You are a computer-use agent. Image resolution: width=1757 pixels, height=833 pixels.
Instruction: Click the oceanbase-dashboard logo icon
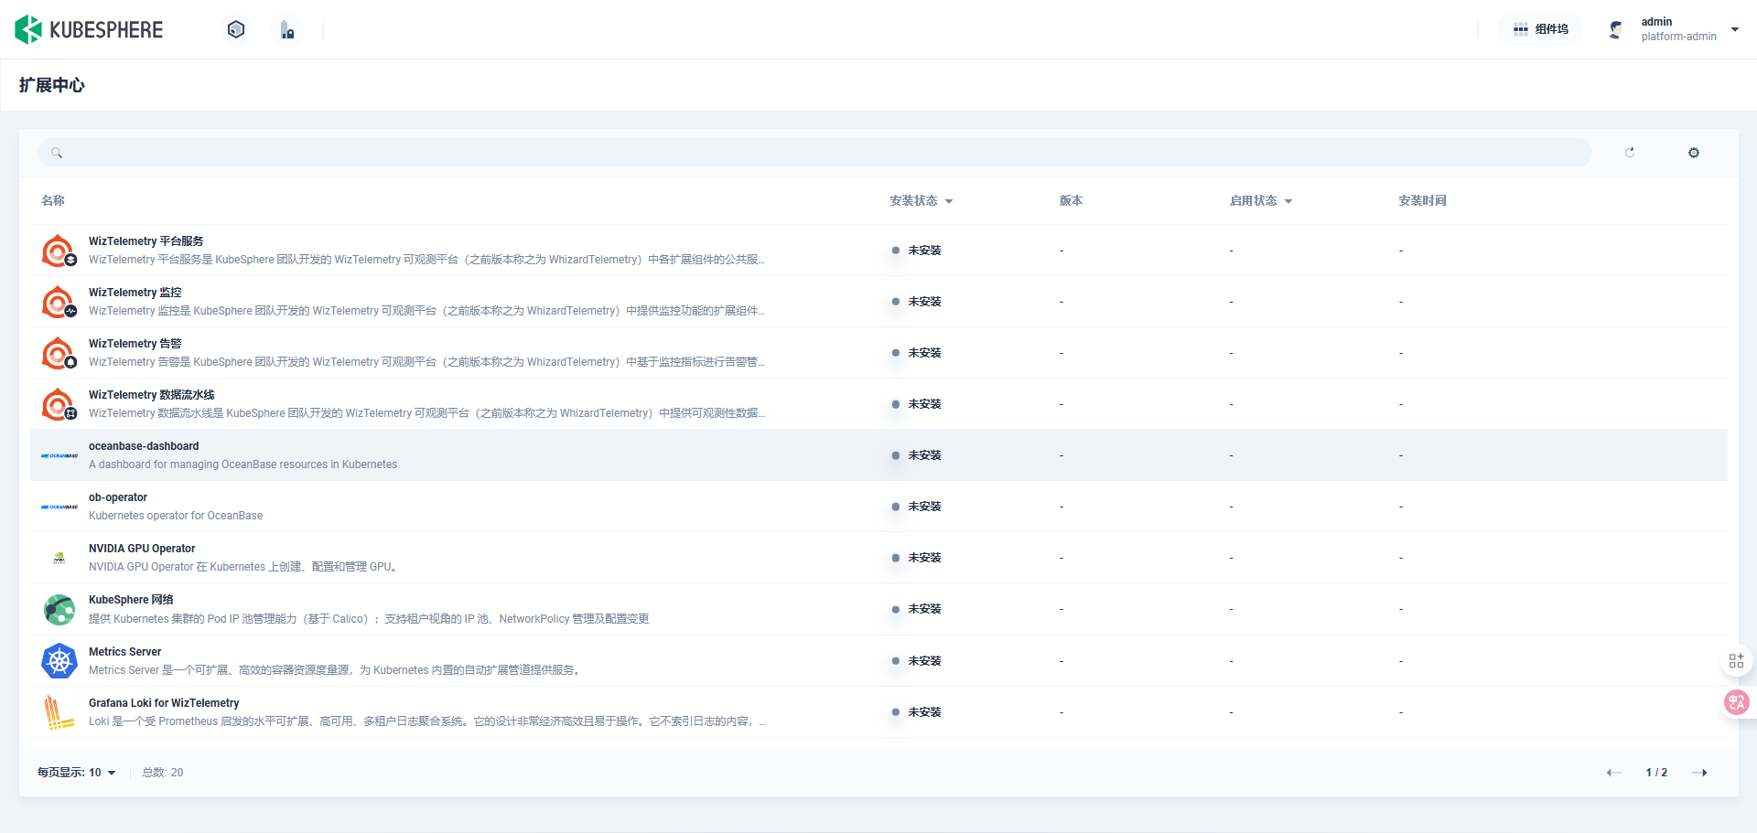(x=59, y=455)
